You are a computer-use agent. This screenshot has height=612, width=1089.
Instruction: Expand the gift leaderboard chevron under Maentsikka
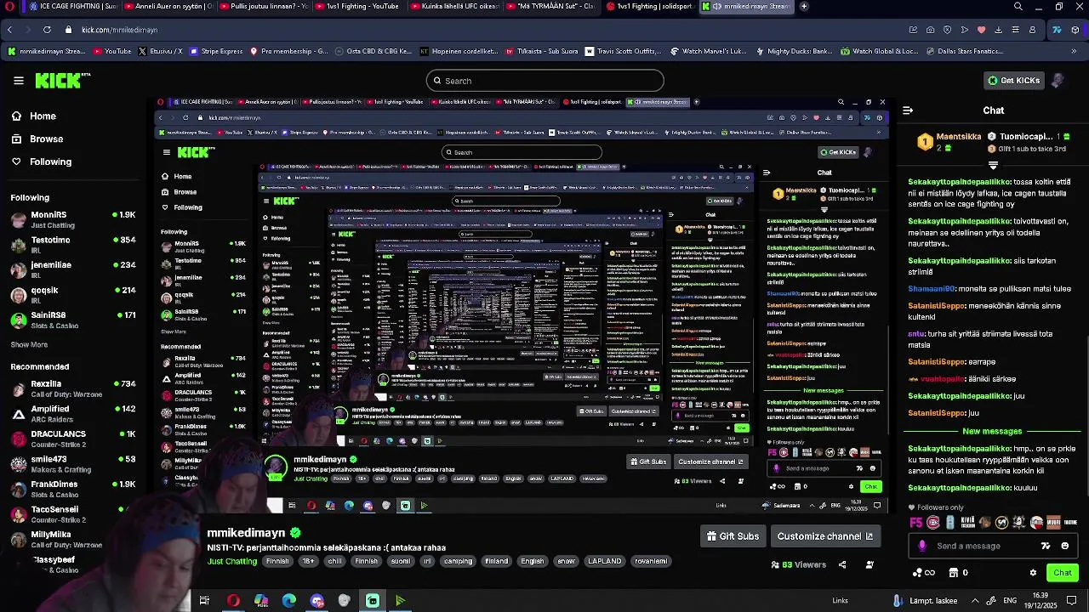tap(993, 165)
